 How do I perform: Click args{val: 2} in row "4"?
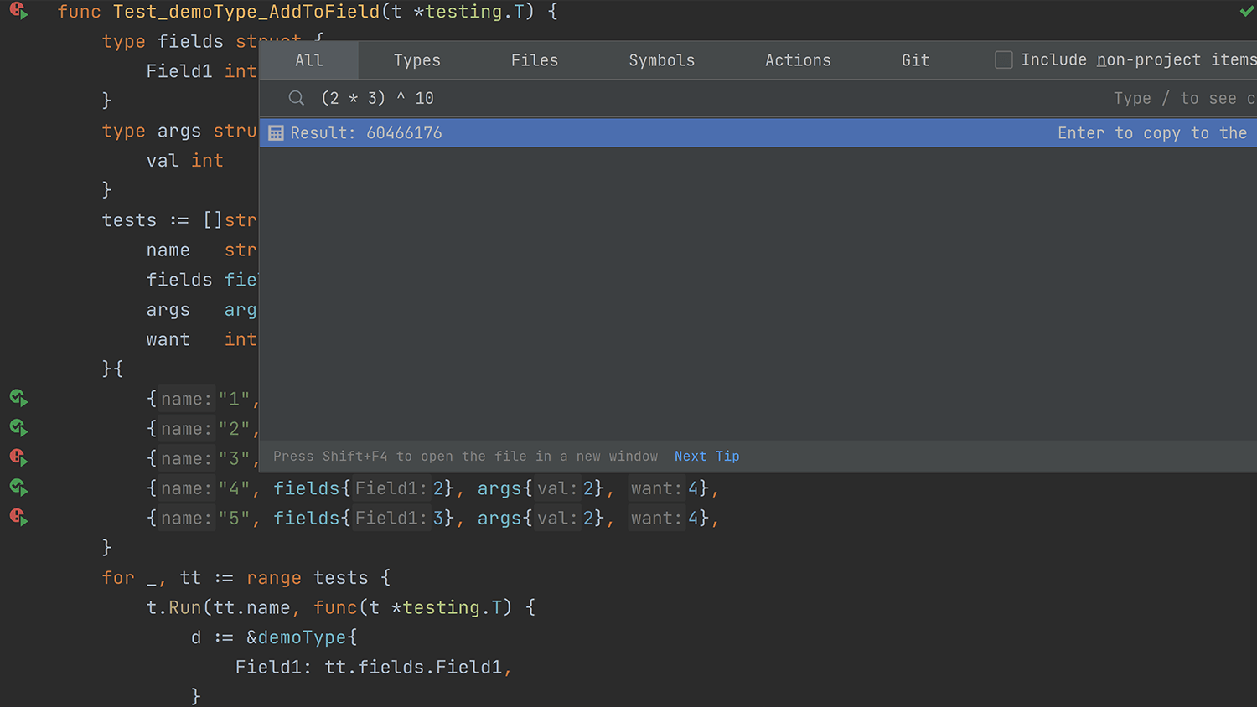click(541, 488)
